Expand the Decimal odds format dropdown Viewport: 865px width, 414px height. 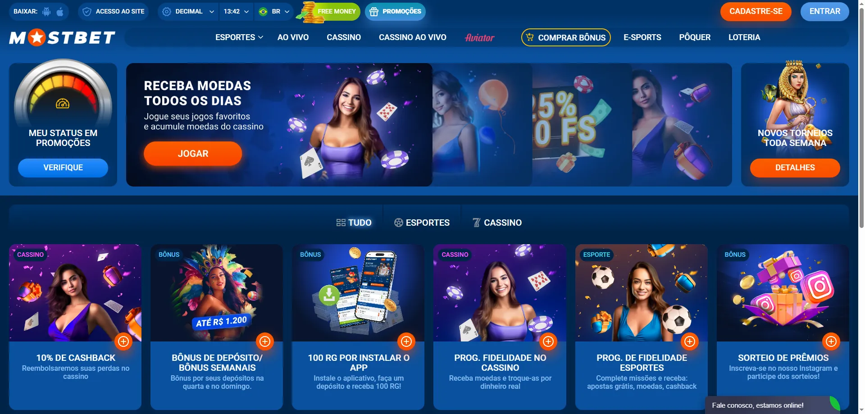click(x=188, y=12)
